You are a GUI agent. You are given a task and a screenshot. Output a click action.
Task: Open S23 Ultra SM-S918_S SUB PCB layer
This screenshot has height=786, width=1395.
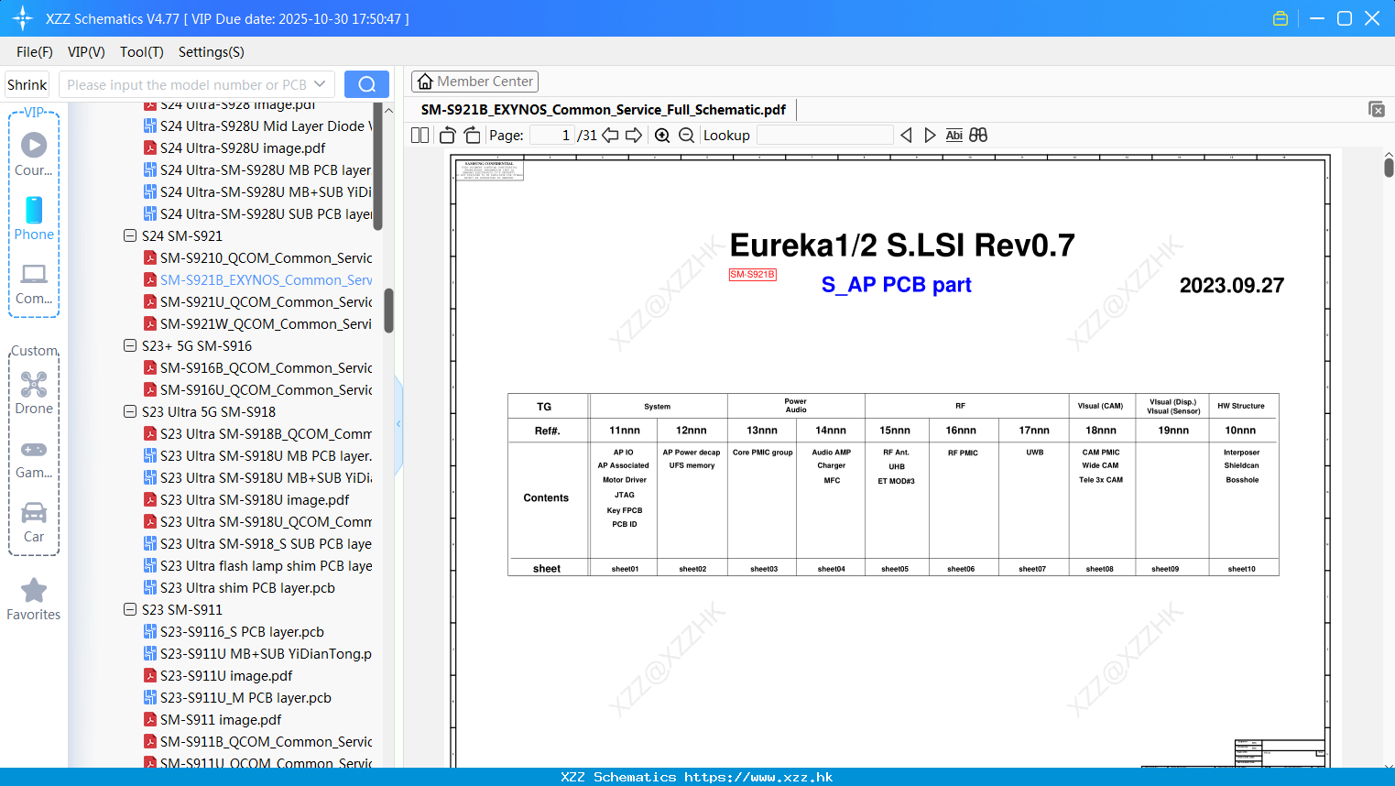[258, 543]
